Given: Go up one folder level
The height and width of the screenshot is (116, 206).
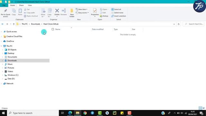Looking at the screenshot, I should point(14,24).
